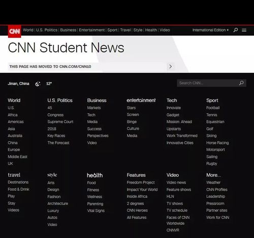Viewport: 254px width, 238px height.
Task: Click Motorsport link
Action: click(216, 150)
